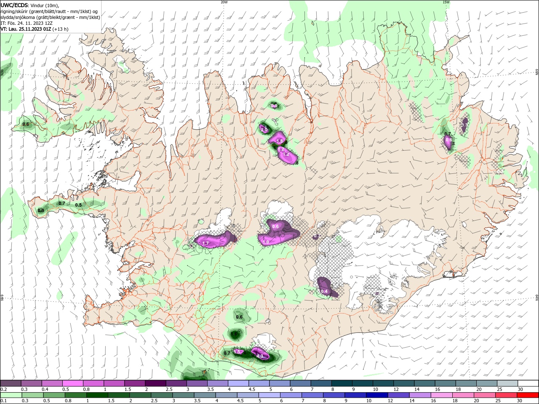
Task: Click the 1.0 snow value on the map
Action: pos(266,242)
